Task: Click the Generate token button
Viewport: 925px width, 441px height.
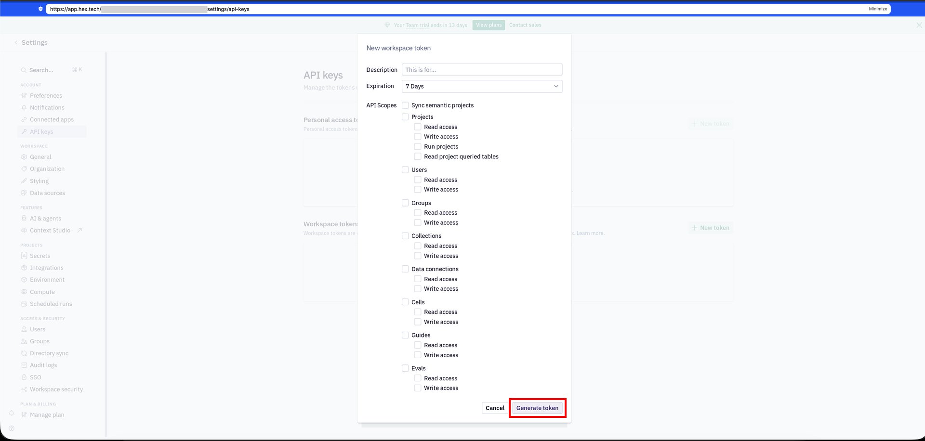Action: point(537,408)
